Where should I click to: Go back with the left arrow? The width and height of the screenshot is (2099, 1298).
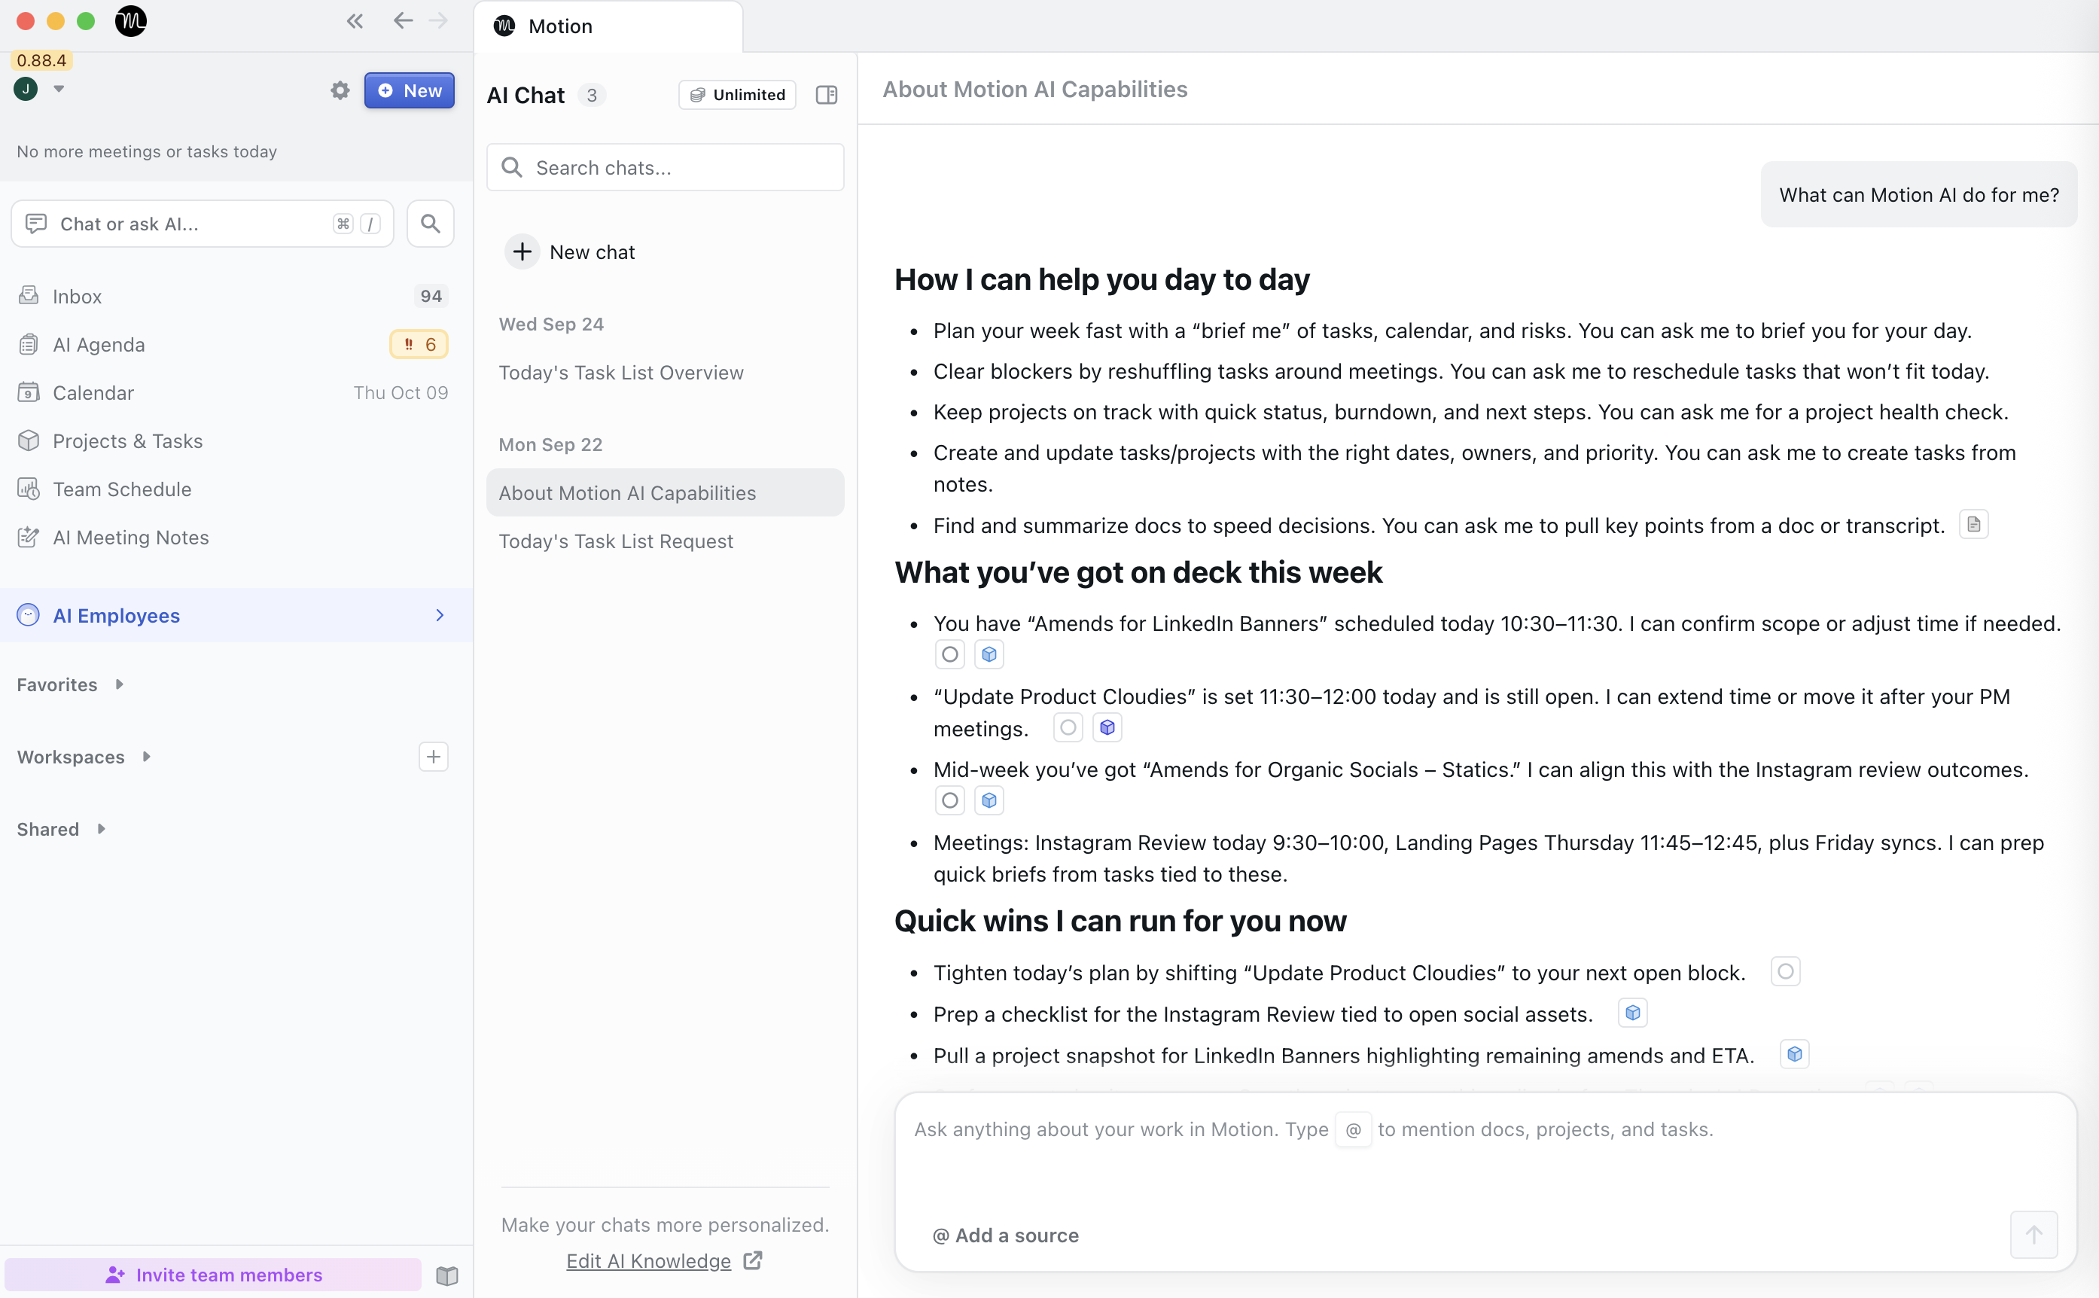tap(403, 22)
